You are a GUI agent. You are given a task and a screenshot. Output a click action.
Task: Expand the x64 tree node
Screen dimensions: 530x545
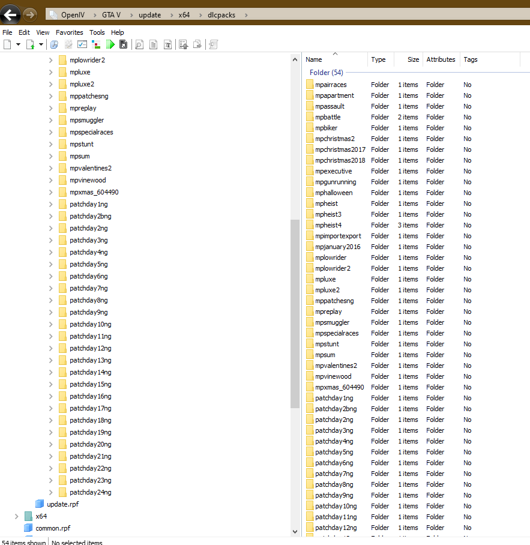point(16,516)
